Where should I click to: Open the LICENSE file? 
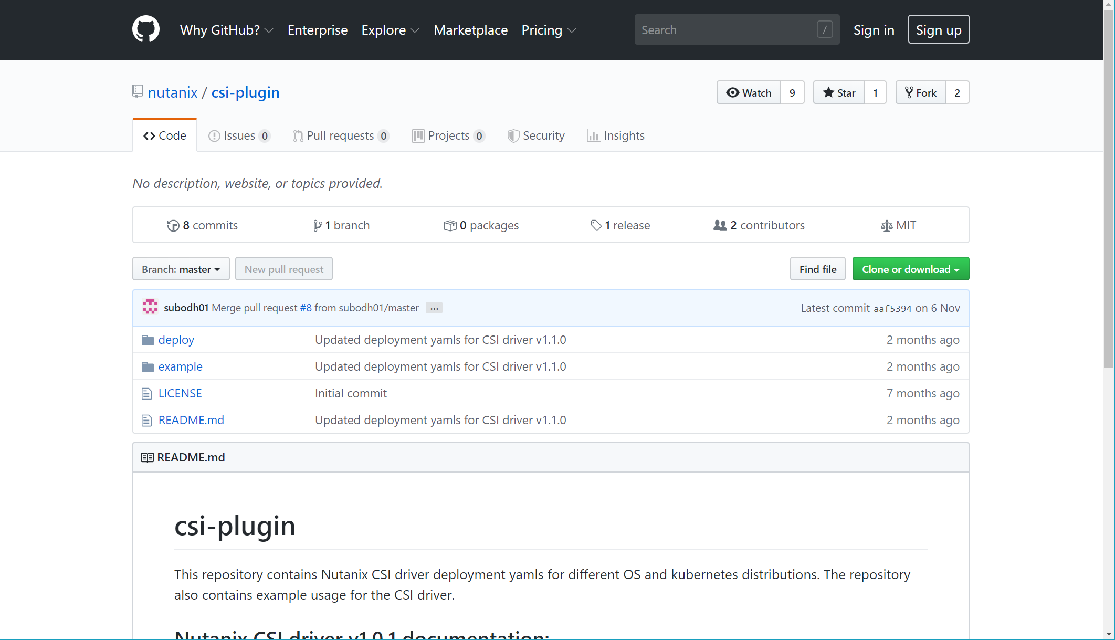pos(180,393)
